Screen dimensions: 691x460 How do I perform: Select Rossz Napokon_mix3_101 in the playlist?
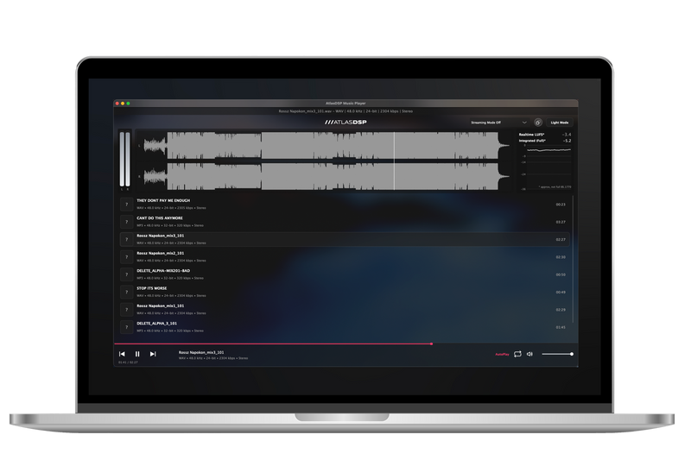coord(345,239)
